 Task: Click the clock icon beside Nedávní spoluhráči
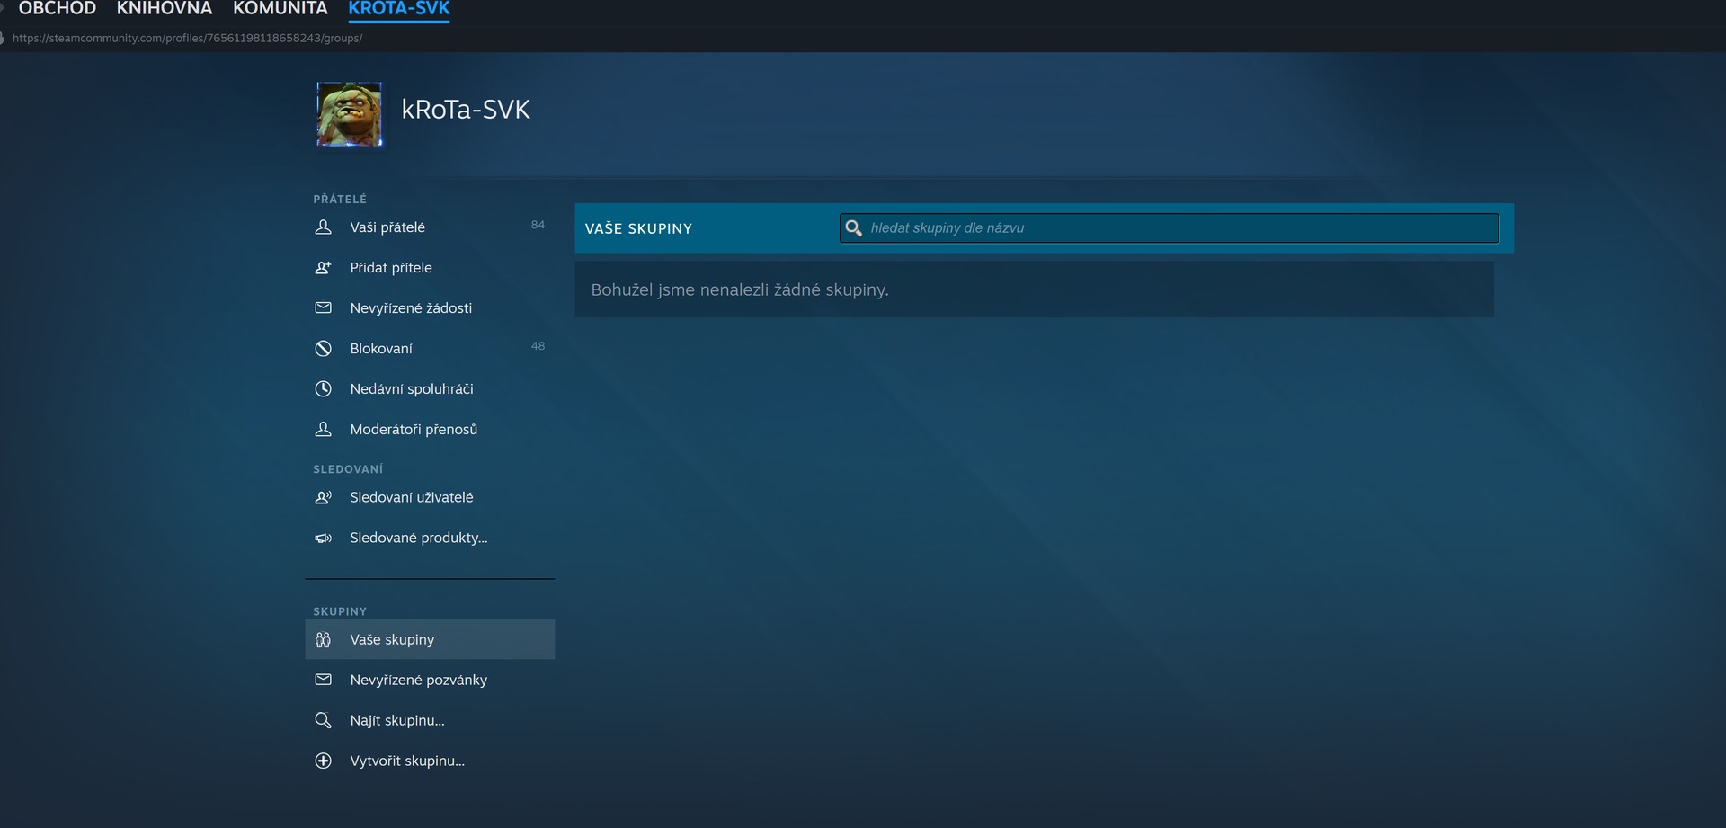(323, 389)
